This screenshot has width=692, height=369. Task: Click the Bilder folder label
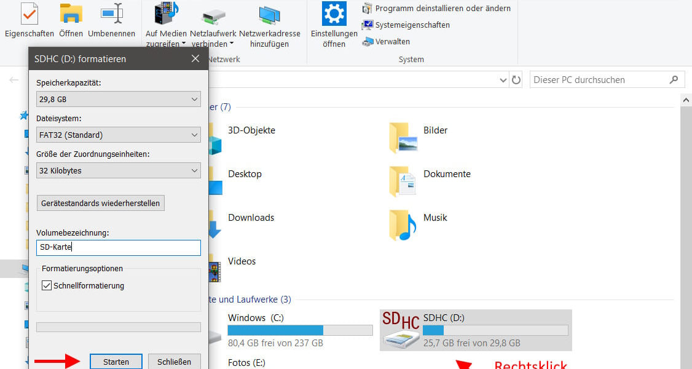pos(436,130)
